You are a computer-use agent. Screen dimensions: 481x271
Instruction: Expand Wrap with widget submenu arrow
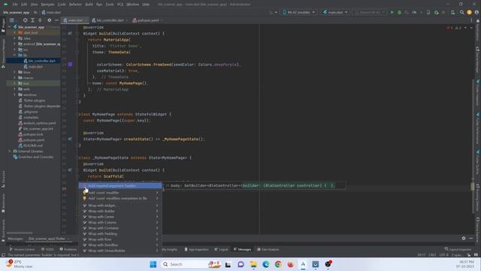[157, 206]
